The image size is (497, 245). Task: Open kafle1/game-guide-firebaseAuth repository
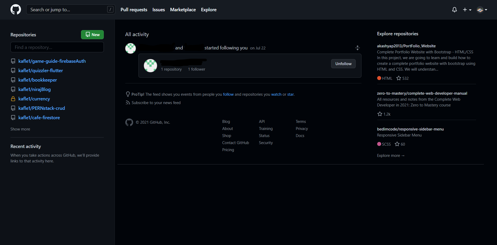click(x=52, y=61)
